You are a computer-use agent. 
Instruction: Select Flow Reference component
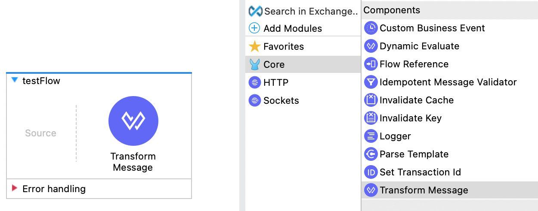pyautogui.click(x=450, y=64)
